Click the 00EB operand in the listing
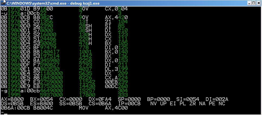Image resolution: width=262 pixels, height=115 pixels. point(109,82)
